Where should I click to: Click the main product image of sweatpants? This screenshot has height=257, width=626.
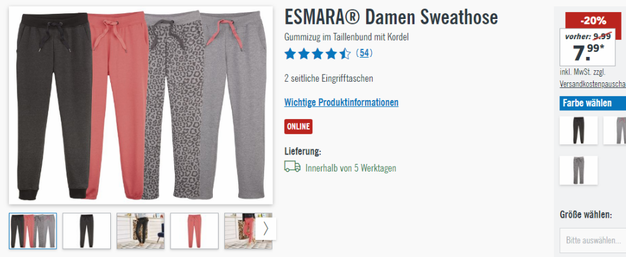[x=141, y=105]
